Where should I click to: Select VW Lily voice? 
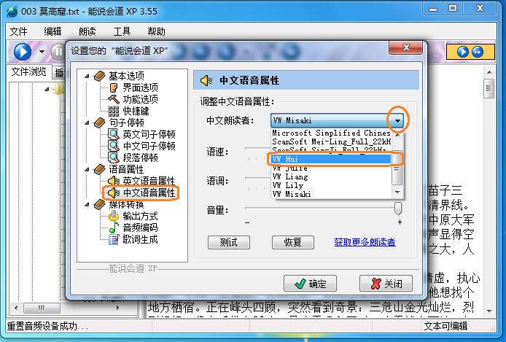[x=332, y=185]
